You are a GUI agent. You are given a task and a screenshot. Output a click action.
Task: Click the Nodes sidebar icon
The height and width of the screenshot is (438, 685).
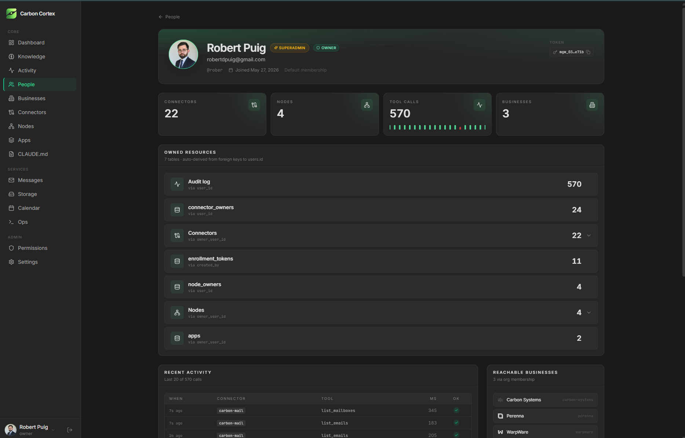11,126
